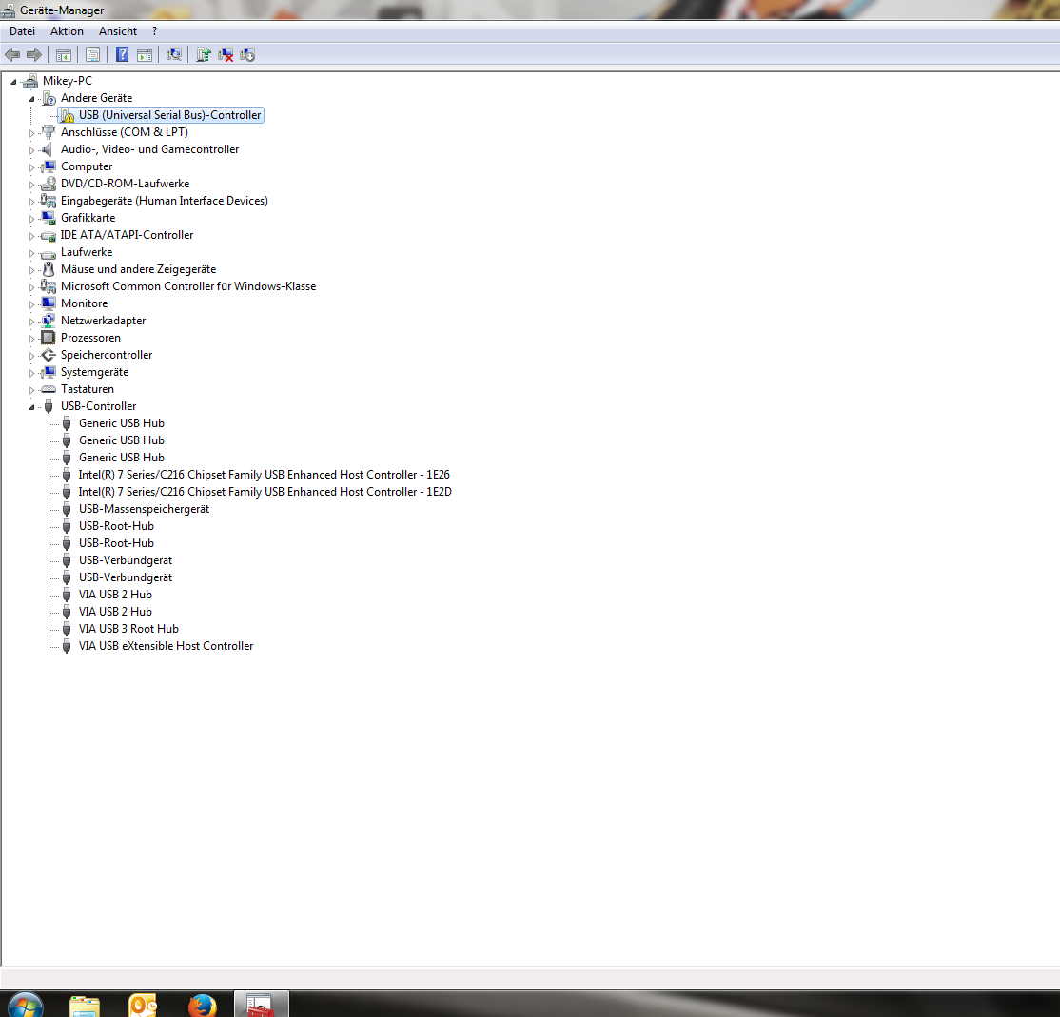Scan for hardware changes via toolbar icon
This screenshot has width=1060, height=1017.
tap(174, 55)
